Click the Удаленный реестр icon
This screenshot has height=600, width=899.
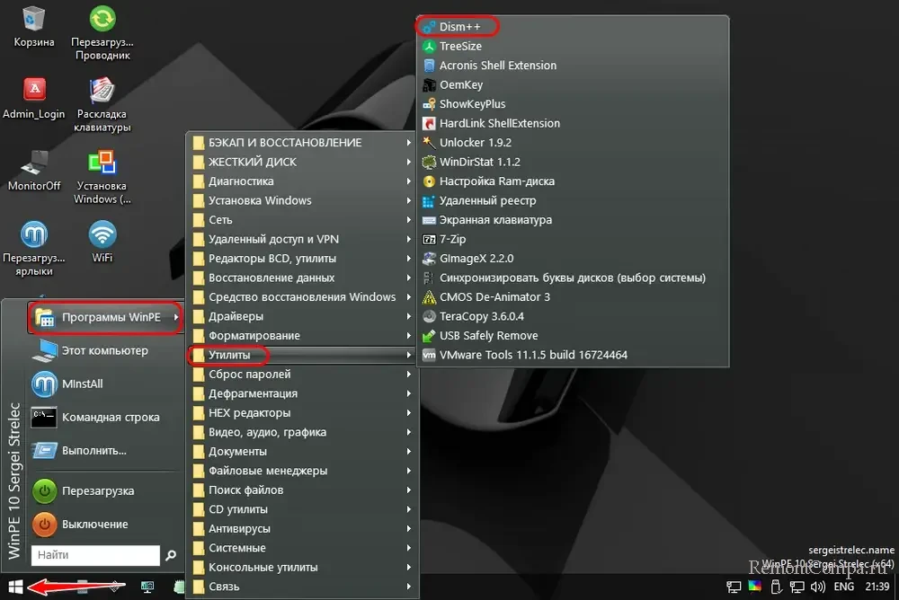[x=429, y=200]
